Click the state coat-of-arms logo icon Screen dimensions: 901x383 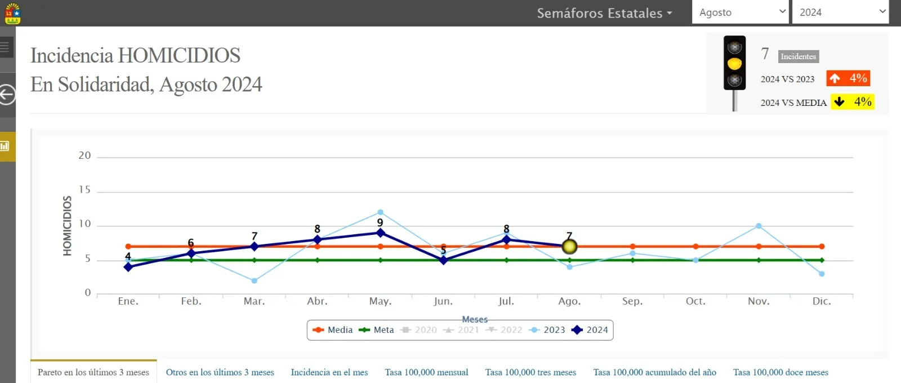pyautogui.click(x=12, y=14)
